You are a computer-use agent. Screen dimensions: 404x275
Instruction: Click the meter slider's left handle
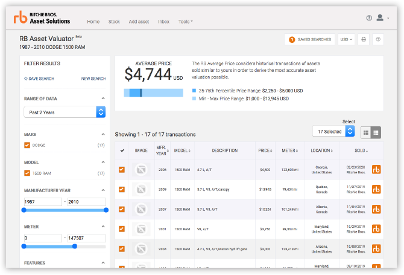pyautogui.click(x=24, y=247)
